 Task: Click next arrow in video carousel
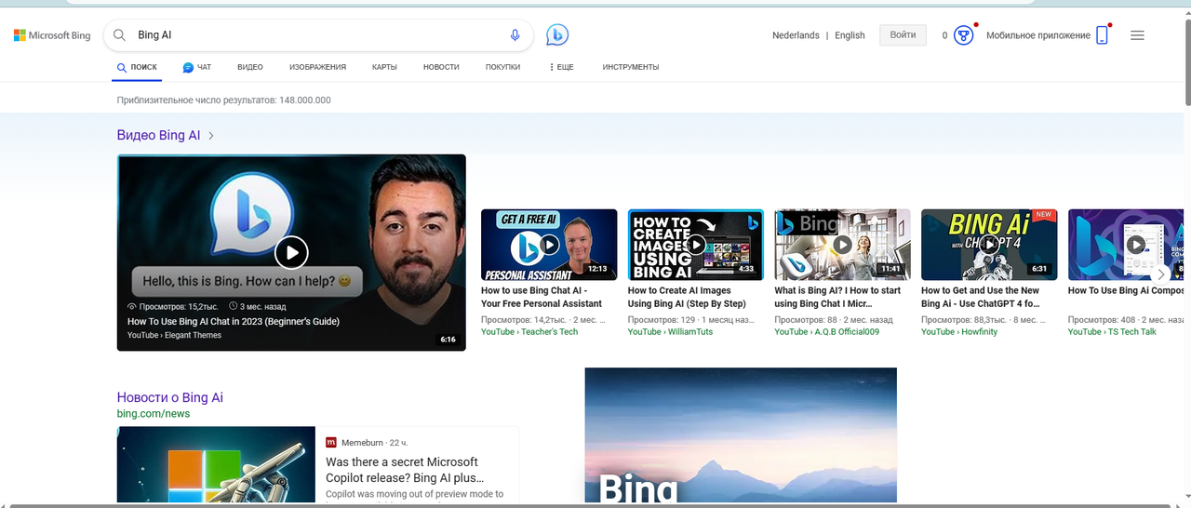1159,274
